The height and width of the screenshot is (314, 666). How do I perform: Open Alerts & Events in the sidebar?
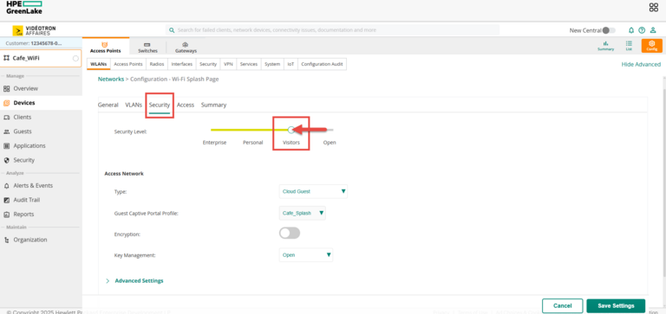click(33, 186)
